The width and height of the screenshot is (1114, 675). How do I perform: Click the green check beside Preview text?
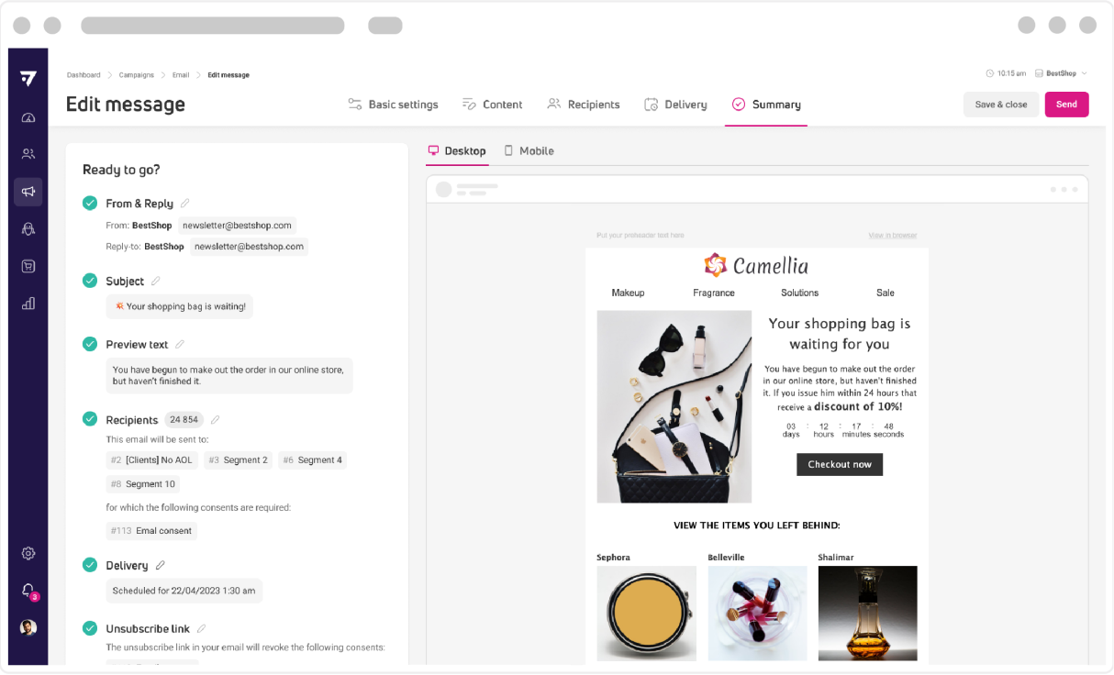click(90, 344)
